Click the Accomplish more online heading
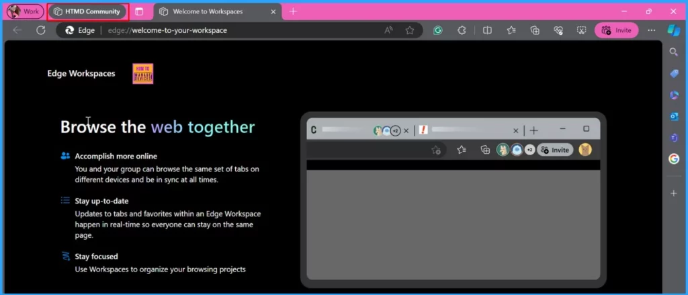688x295 pixels. click(x=116, y=156)
